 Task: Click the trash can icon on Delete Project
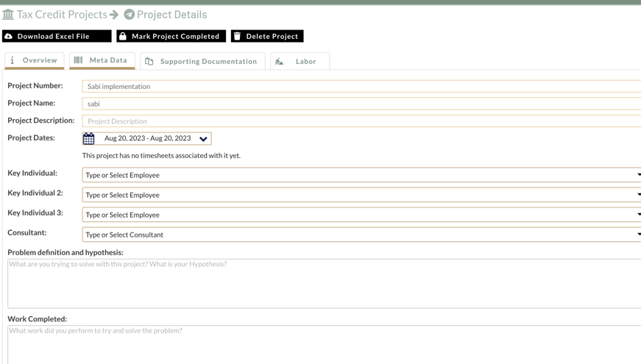[237, 36]
